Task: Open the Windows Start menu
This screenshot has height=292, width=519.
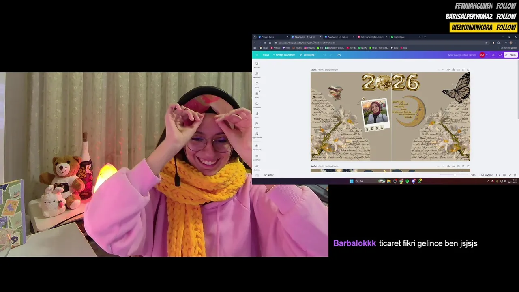Action: (352, 181)
